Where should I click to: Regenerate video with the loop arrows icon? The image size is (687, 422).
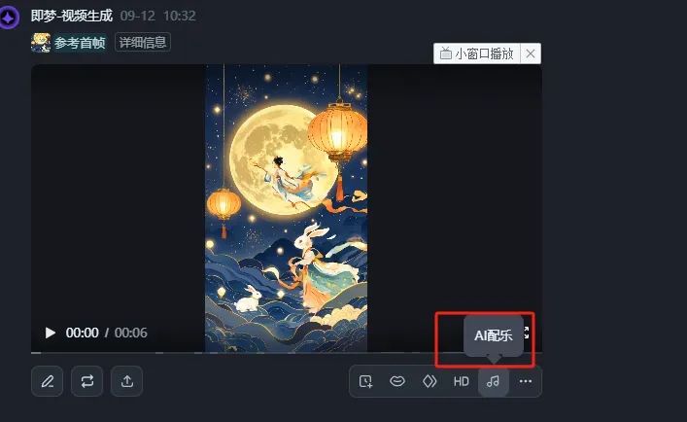pyautogui.click(x=87, y=381)
